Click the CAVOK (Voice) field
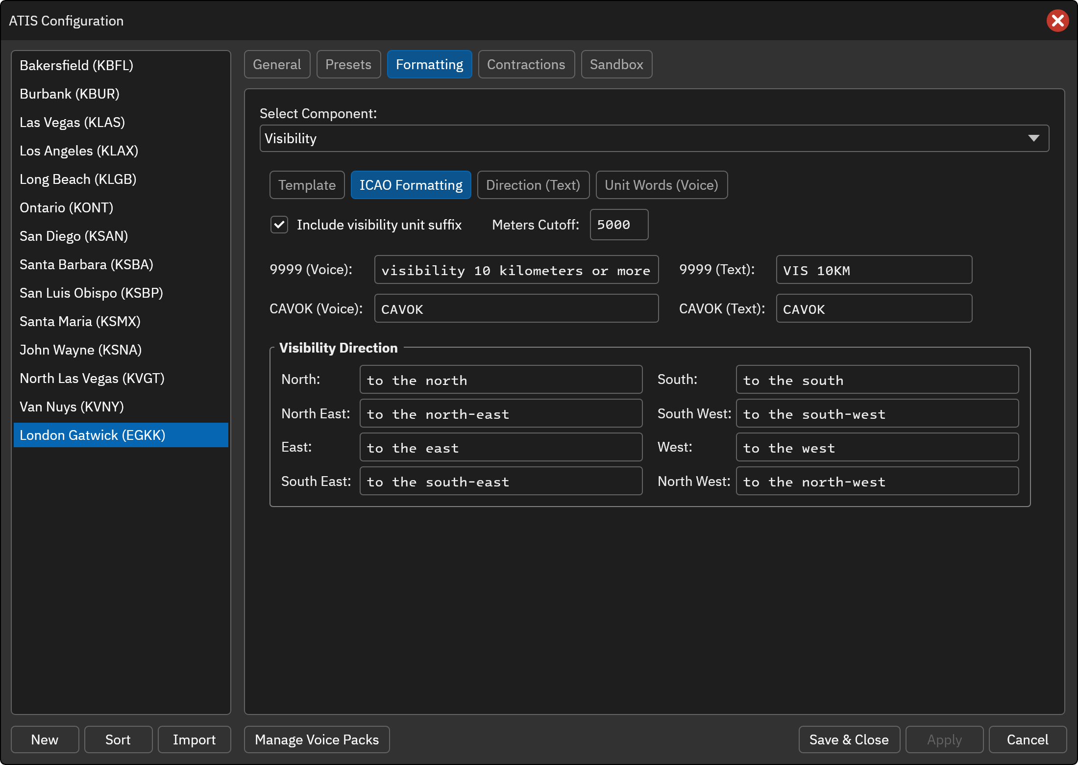The width and height of the screenshot is (1078, 765). point(516,308)
